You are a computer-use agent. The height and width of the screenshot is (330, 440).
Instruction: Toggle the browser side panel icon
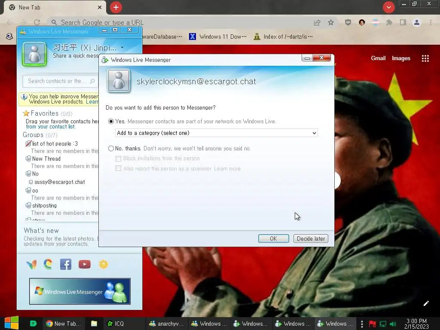pyautogui.click(x=403, y=22)
